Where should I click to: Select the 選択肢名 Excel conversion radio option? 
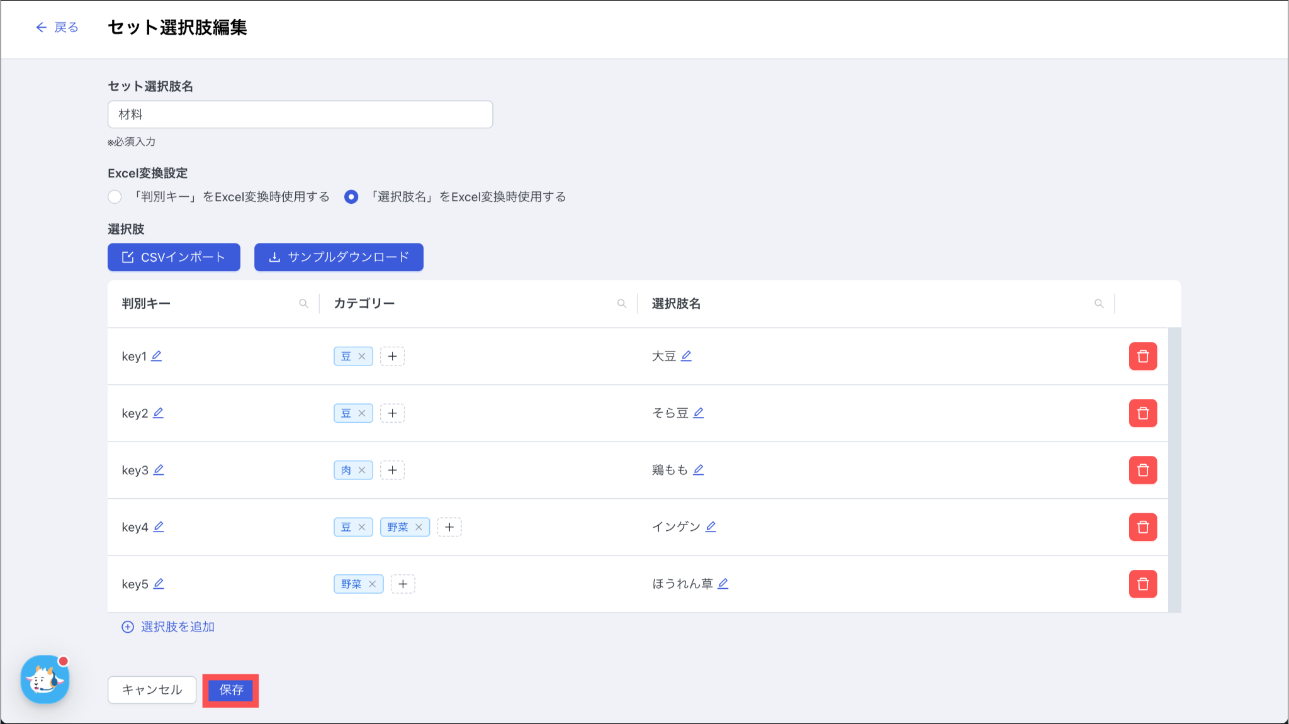351,197
